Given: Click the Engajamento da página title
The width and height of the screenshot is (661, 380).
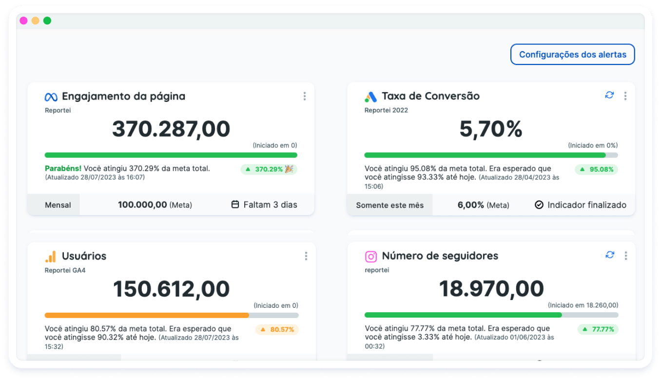Looking at the screenshot, I should [x=123, y=96].
